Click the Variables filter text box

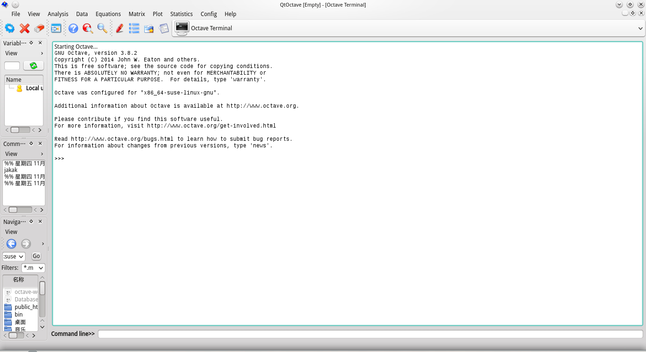12,66
